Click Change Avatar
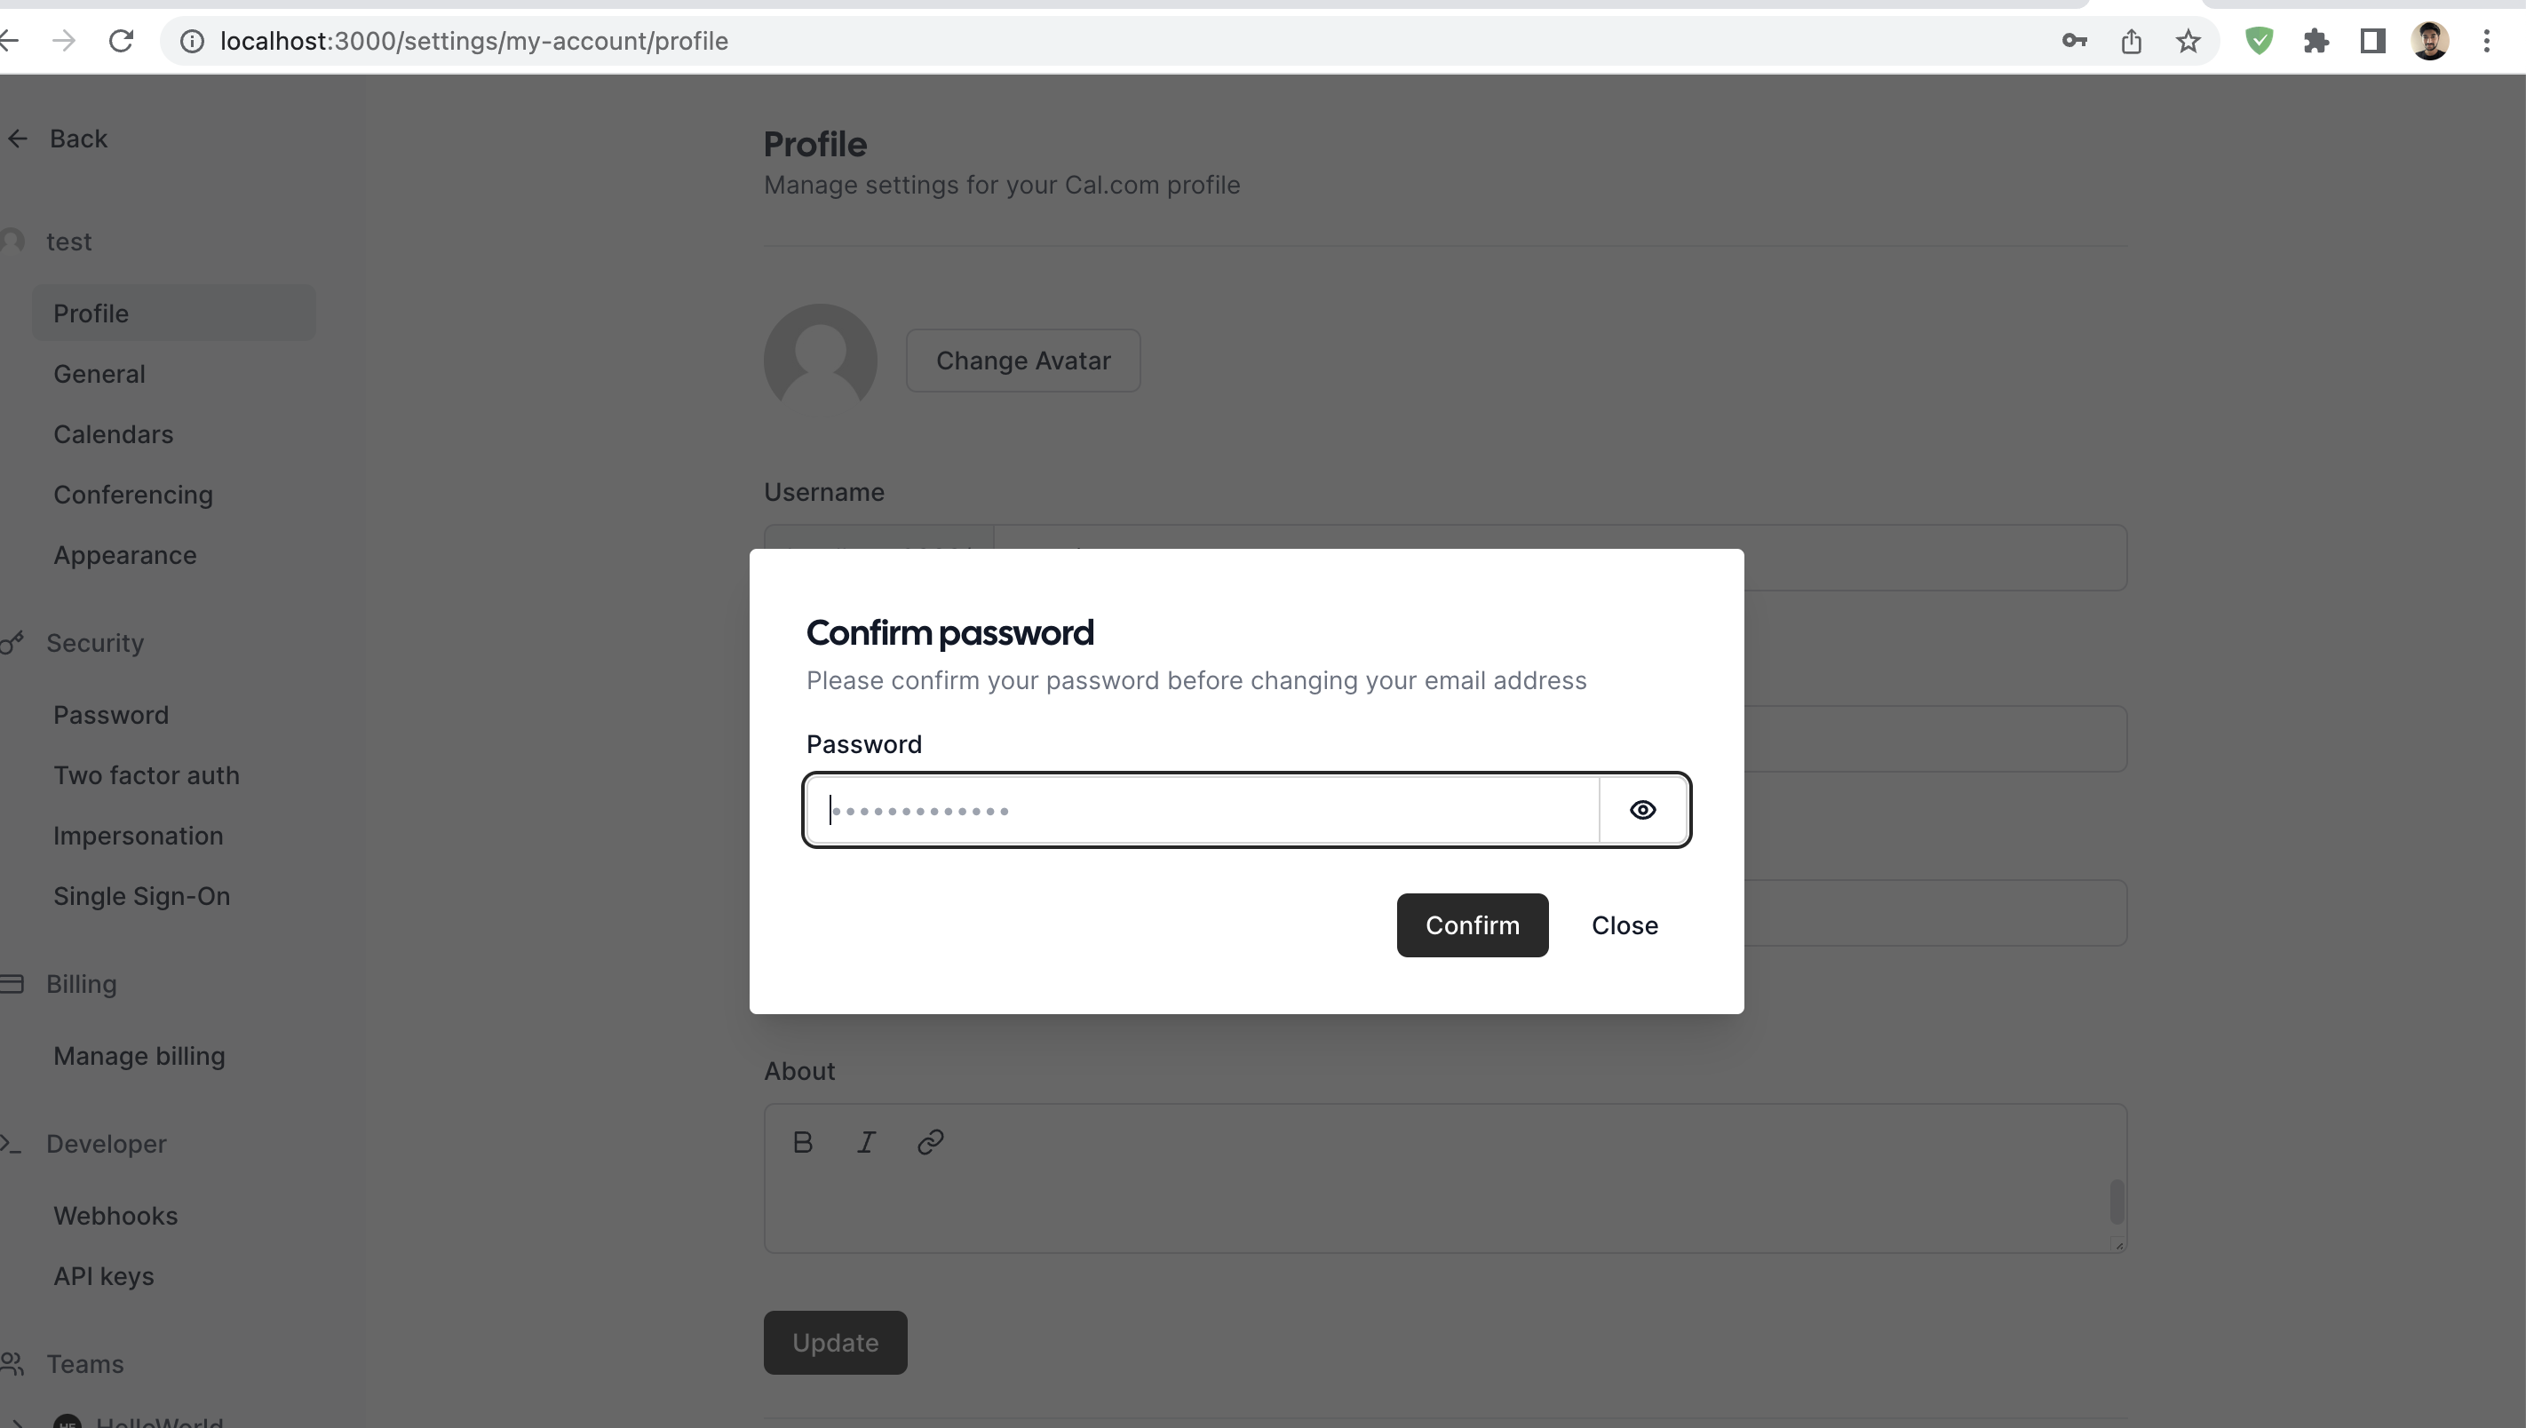The width and height of the screenshot is (2526, 1428). pos(1023,360)
